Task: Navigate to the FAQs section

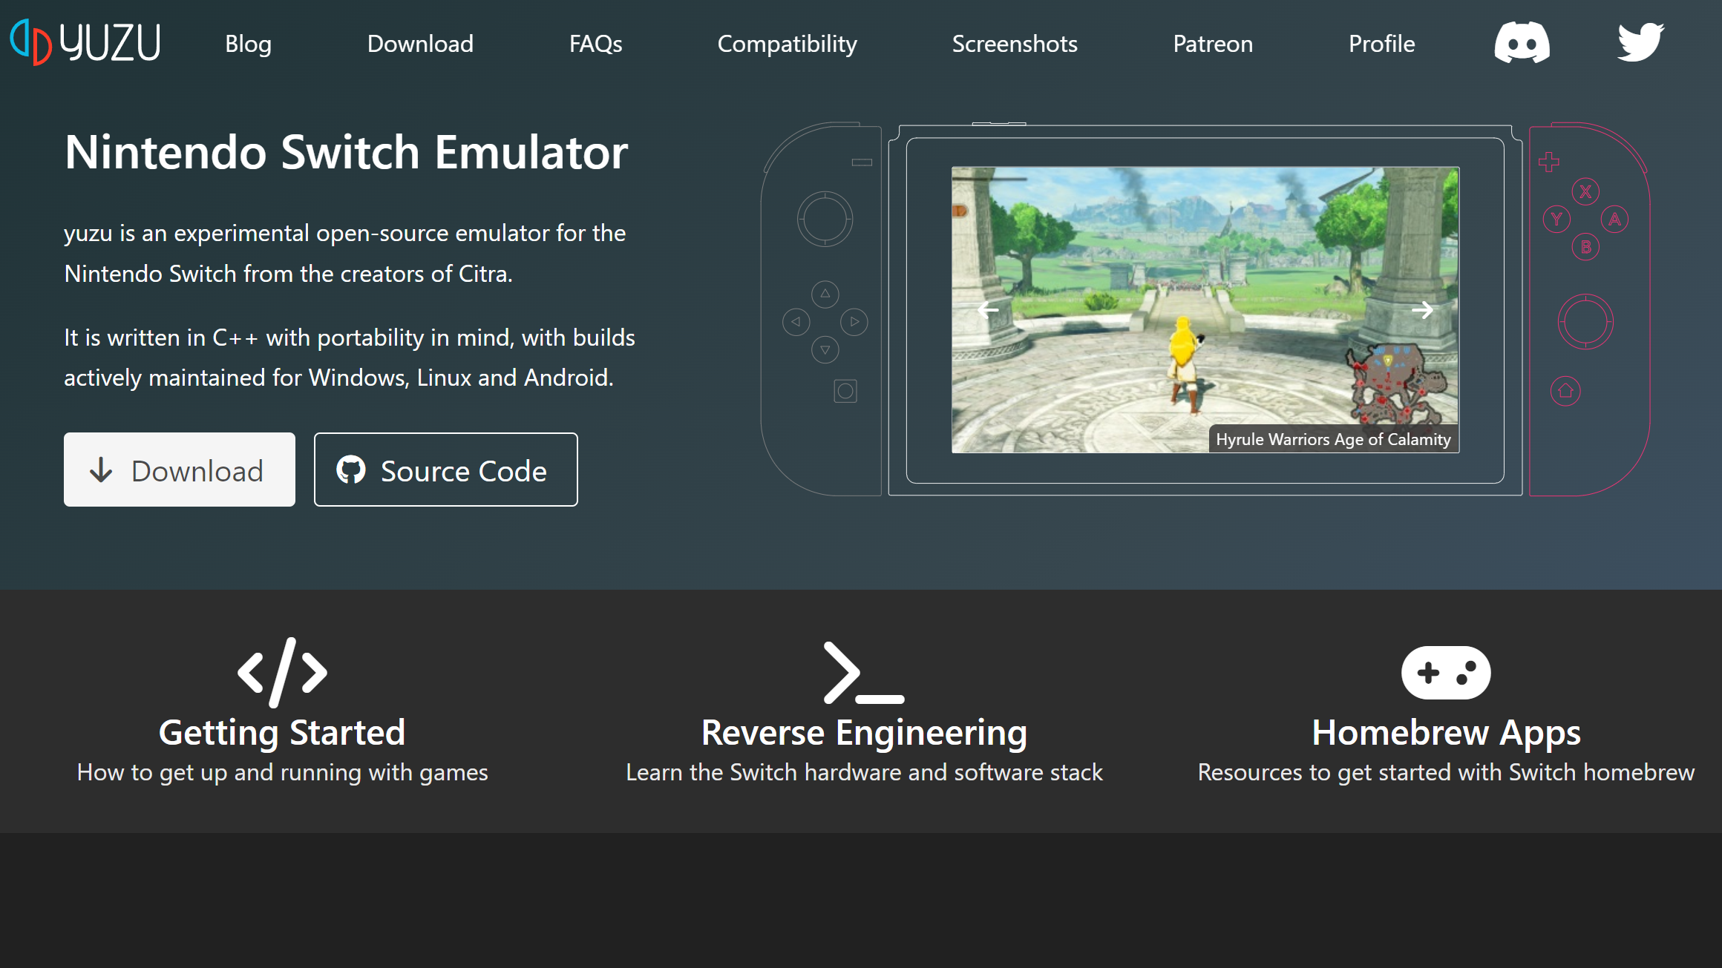Action: coord(595,44)
